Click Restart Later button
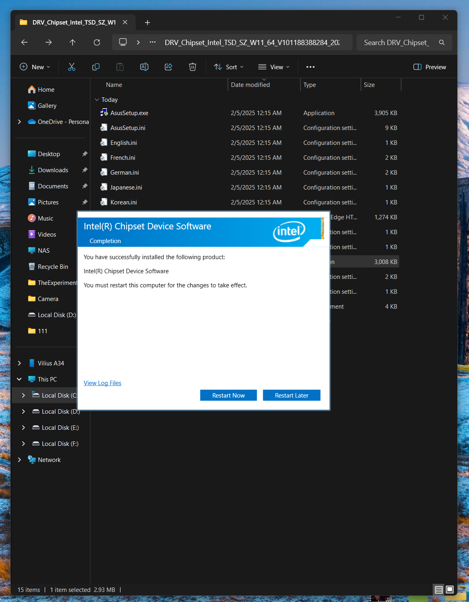Image resolution: width=469 pixels, height=602 pixels. click(292, 395)
